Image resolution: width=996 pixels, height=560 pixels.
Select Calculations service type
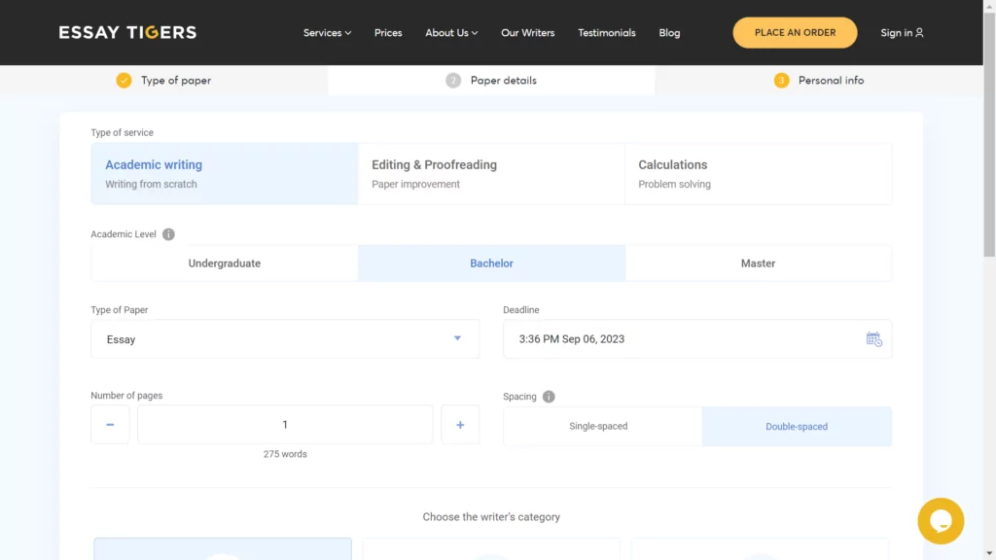click(758, 173)
